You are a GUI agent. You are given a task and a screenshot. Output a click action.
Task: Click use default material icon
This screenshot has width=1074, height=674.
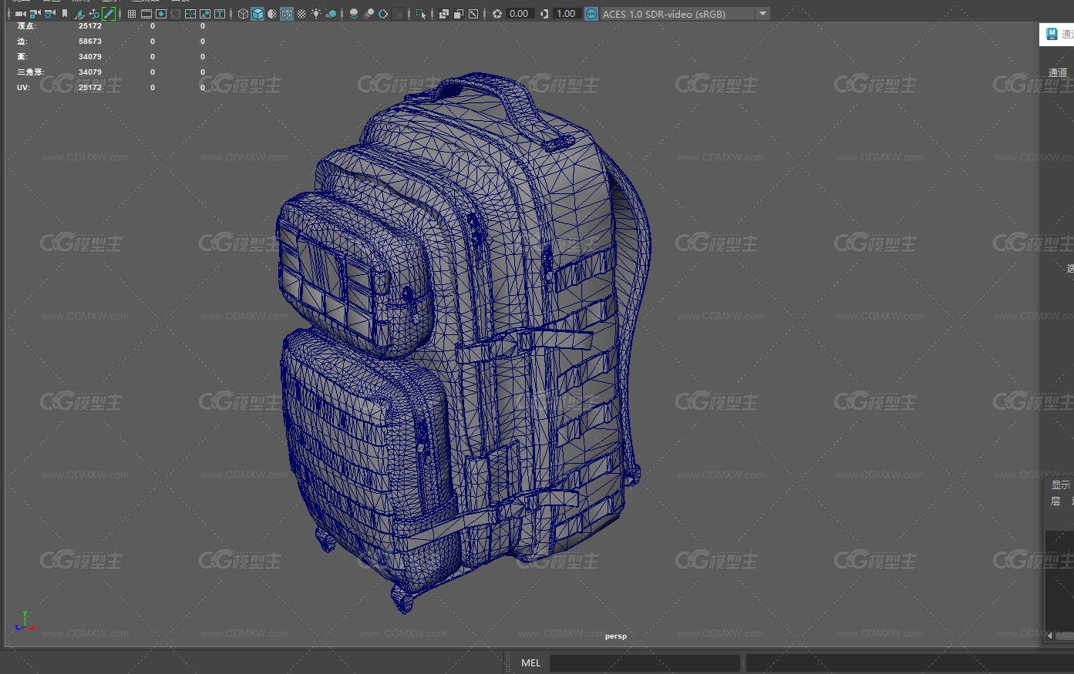pyautogui.click(x=272, y=14)
